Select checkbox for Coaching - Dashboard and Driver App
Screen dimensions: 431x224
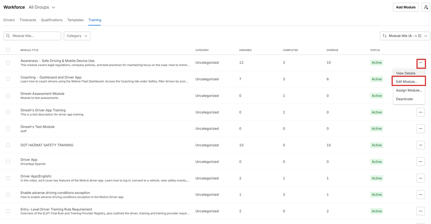[8, 79]
